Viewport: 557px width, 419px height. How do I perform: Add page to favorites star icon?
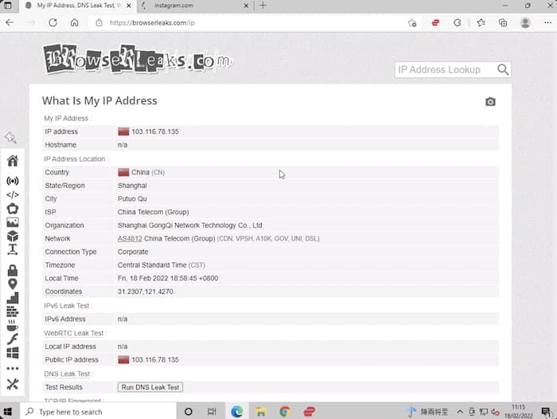tap(412, 23)
